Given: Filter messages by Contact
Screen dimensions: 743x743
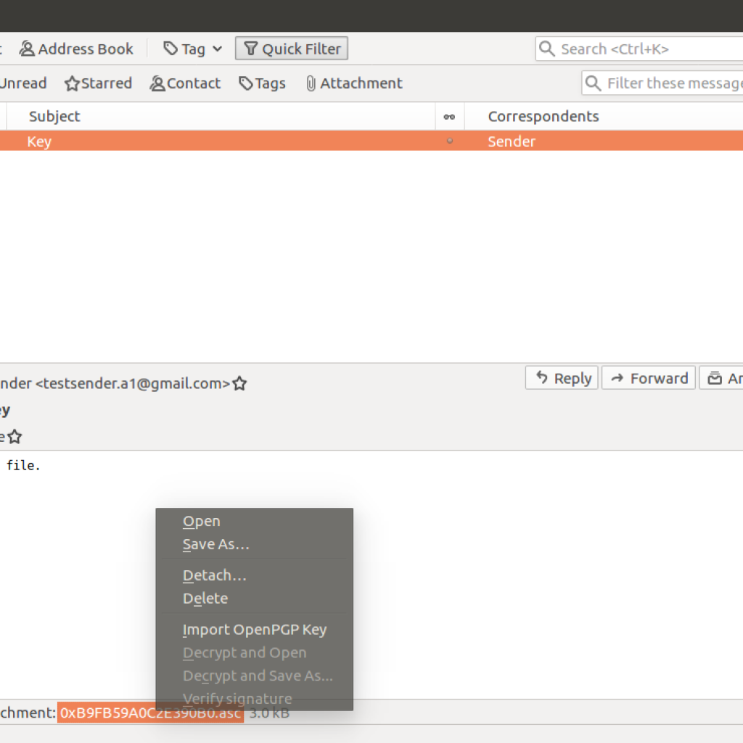Looking at the screenshot, I should click(185, 83).
